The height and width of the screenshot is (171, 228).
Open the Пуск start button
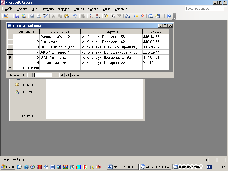(8, 167)
